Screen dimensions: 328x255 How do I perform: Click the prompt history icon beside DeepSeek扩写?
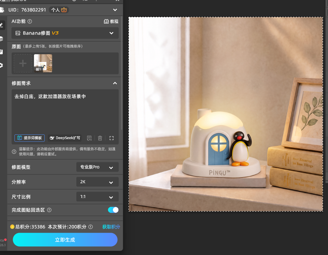click(89, 138)
